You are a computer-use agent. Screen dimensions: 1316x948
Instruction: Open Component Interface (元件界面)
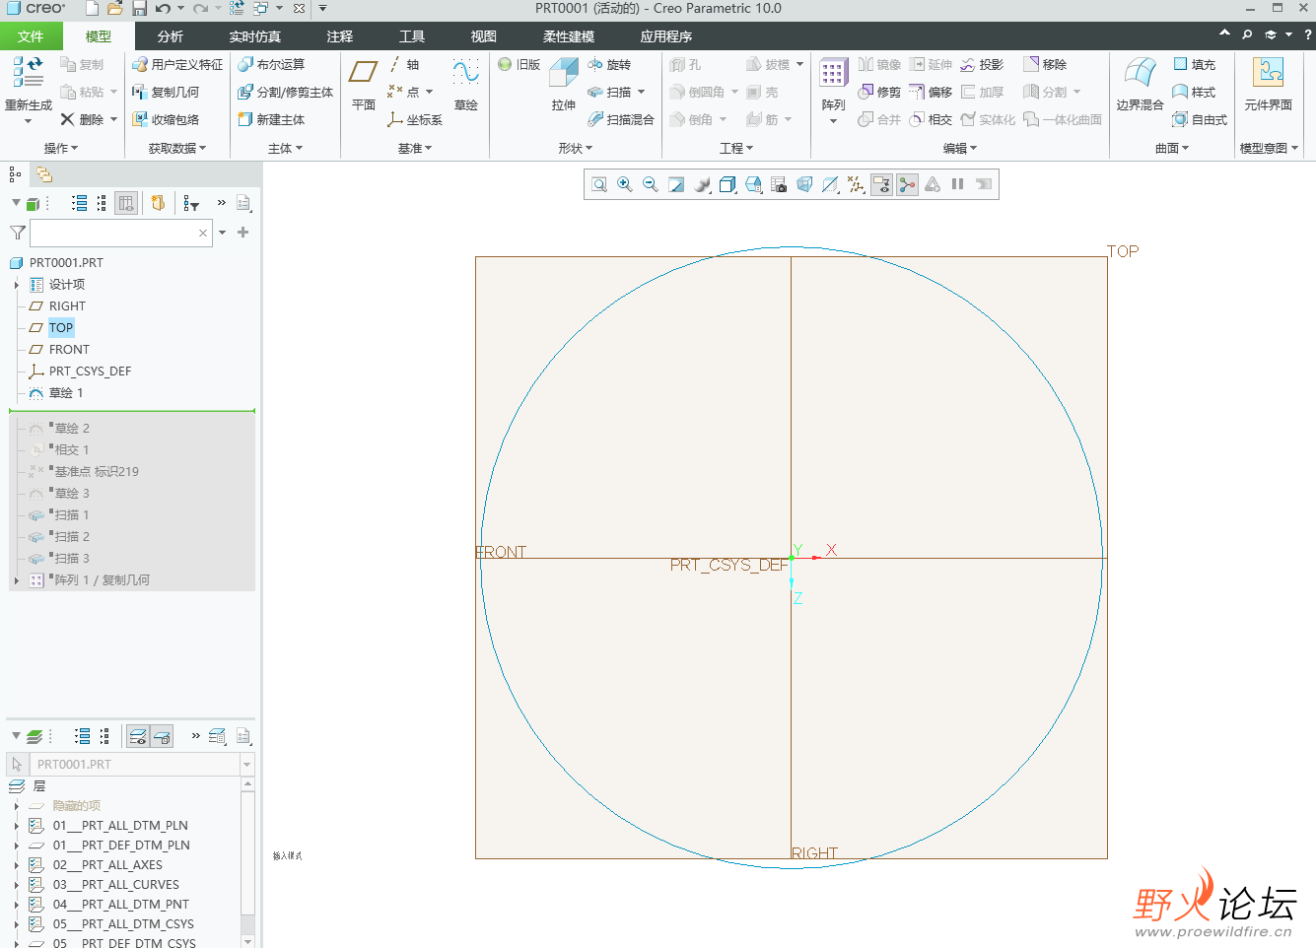[x=1268, y=84]
